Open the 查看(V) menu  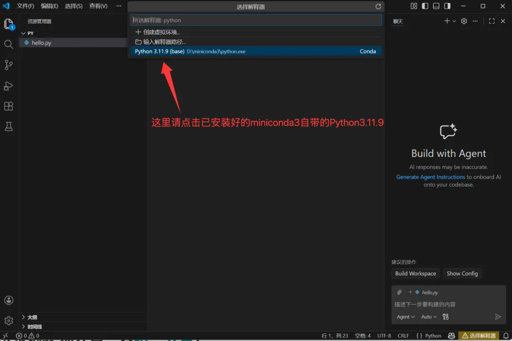click(98, 6)
